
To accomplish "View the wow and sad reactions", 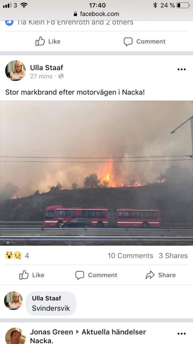I will point(13,256).
